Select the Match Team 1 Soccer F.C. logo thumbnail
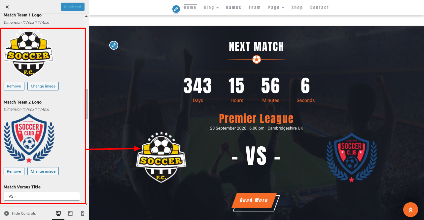424x220 pixels. tap(29, 53)
